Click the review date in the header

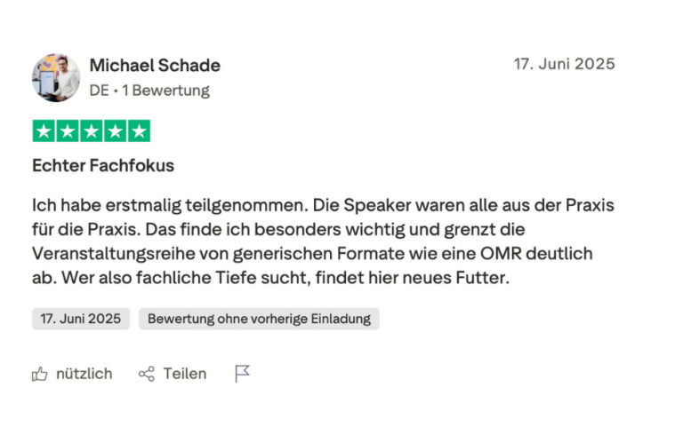coord(564,64)
